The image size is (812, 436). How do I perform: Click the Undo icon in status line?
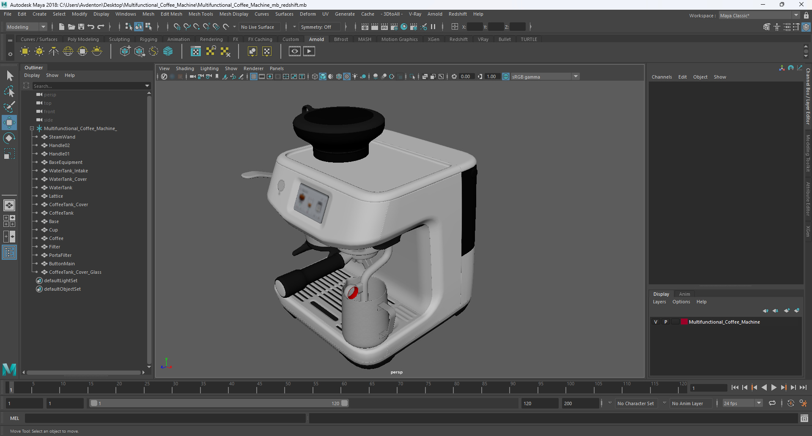click(x=91, y=27)
